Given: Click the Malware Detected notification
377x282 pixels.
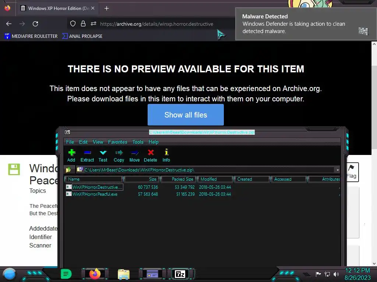Looking at the screenshot, I should click(306, 24).
